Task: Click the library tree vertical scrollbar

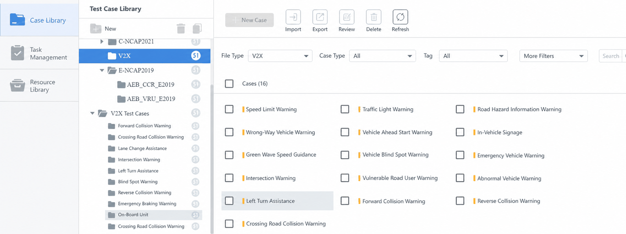Action: click(x=212, y=159)
